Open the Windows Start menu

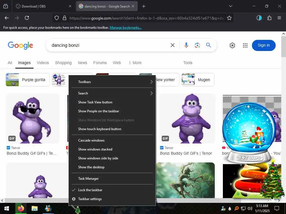7,208
